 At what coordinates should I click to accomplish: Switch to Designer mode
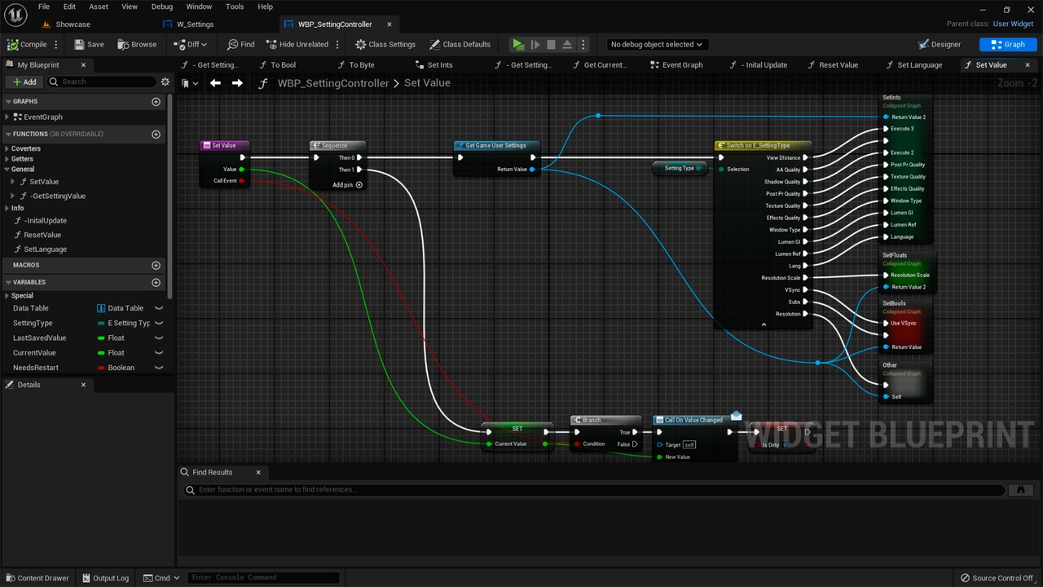(940, 44)
